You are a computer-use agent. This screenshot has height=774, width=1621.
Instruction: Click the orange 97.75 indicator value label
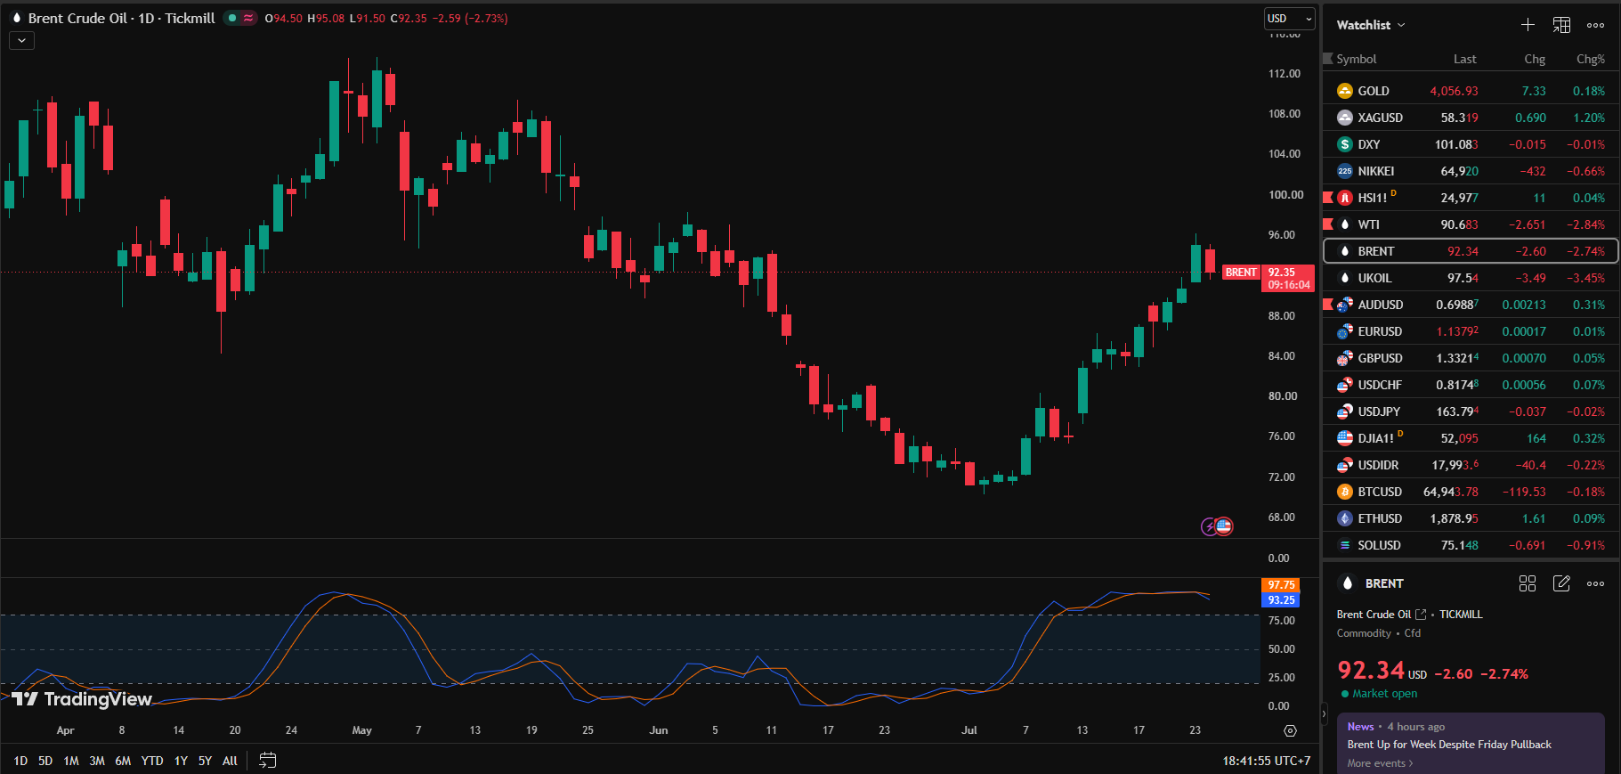pos(1281,585)
